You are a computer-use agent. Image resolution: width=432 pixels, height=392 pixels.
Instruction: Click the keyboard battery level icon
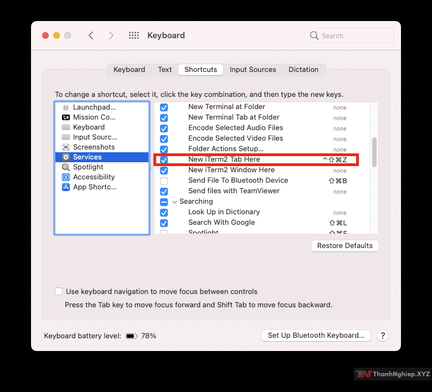point(131,336)
